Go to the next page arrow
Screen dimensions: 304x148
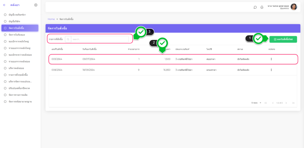point(286,103)
